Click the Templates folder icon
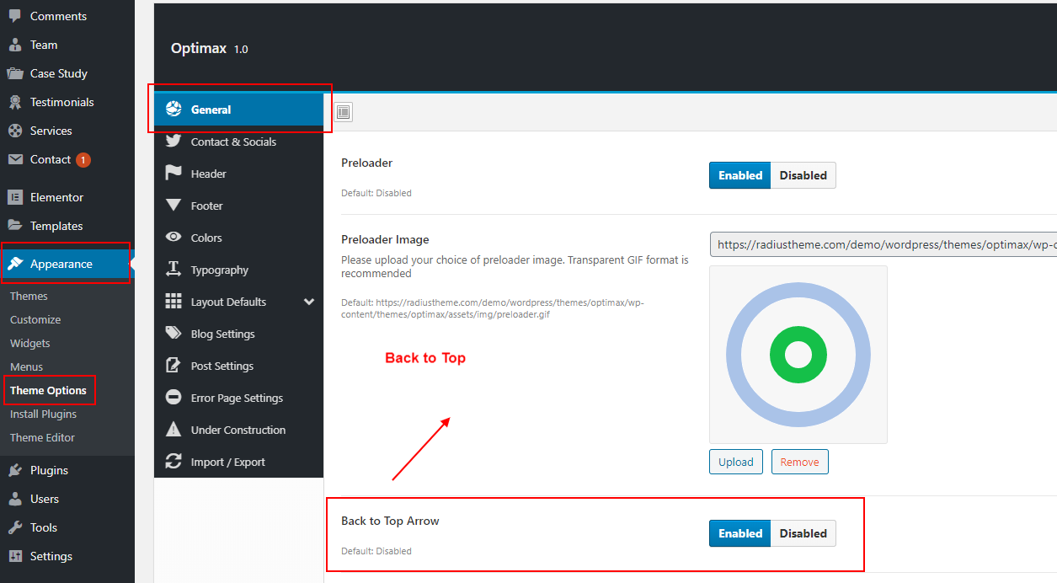Screen dimensions: 1057x583 pyautogui.click(x=14, y=226)
